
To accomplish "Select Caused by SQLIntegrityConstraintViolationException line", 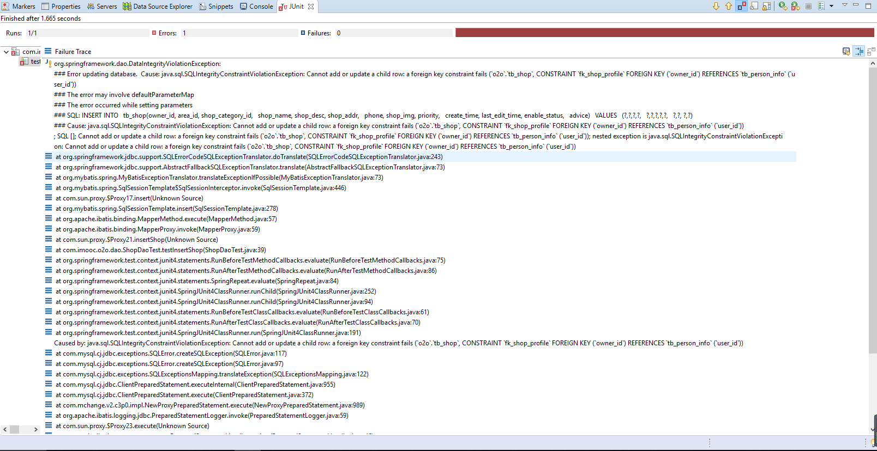I will pyautogui.click(x=398, y=343).
